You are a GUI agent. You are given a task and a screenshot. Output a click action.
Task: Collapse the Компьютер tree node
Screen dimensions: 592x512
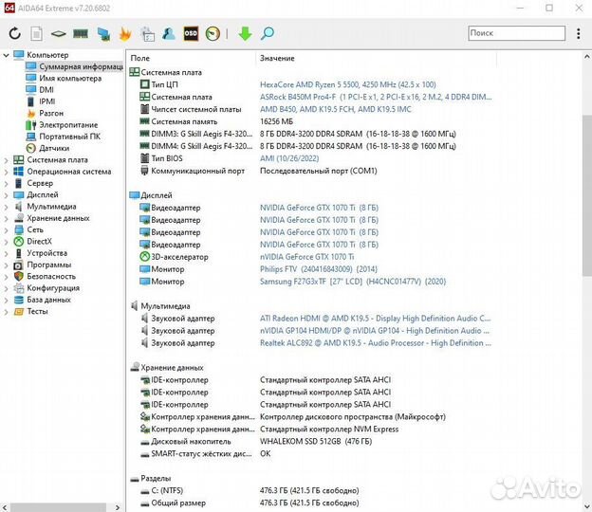pos(6,55)
